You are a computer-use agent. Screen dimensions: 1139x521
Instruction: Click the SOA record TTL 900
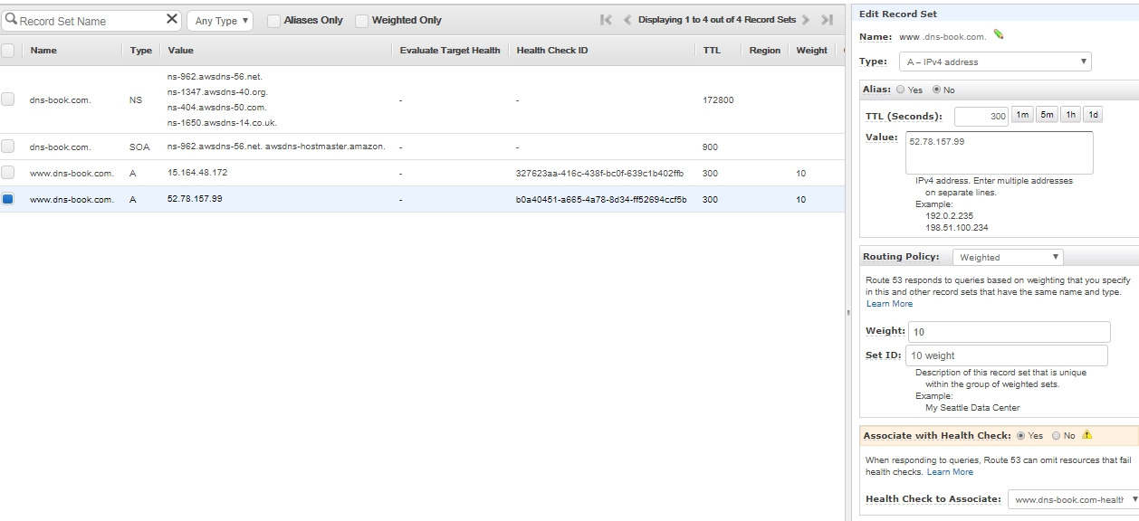tap(710, 147)
